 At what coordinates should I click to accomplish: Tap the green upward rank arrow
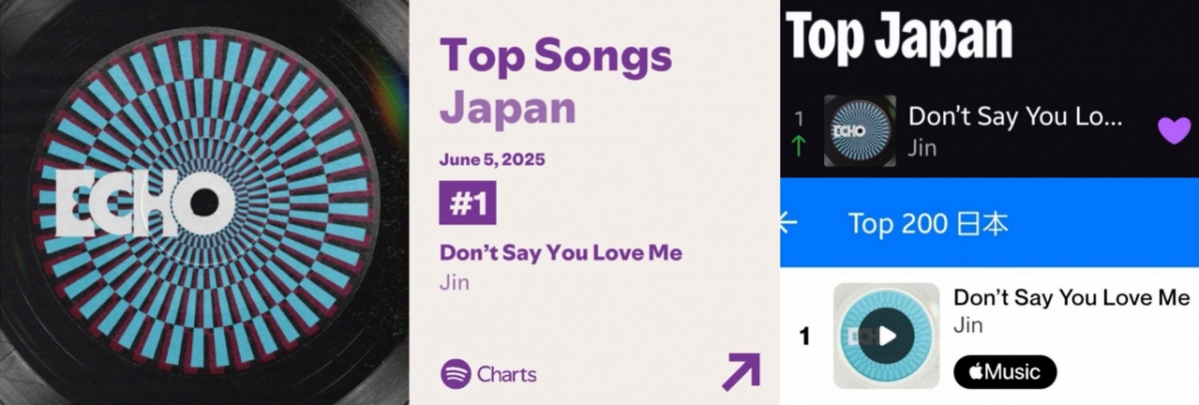click(798, 146)
